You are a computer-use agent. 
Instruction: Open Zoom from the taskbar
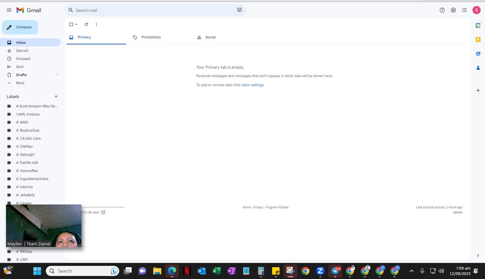click(x=320, y=271)
